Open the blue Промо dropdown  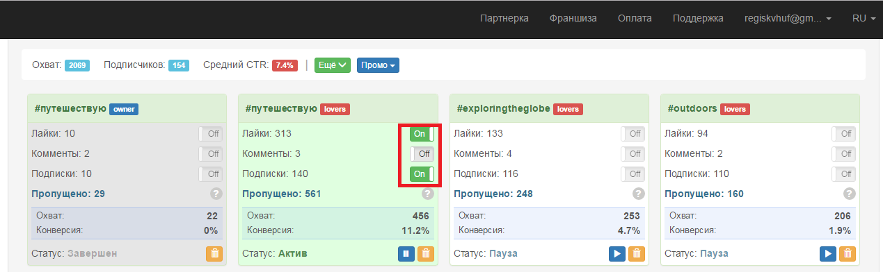point(378,65)
